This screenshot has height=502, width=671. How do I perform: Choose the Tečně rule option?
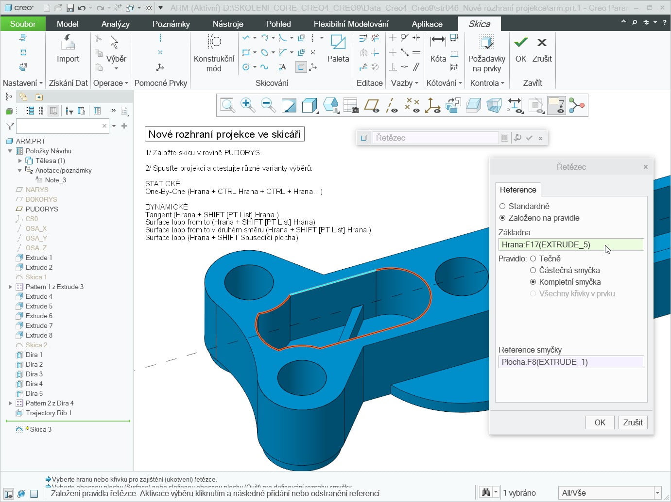[x=533, y=259]
